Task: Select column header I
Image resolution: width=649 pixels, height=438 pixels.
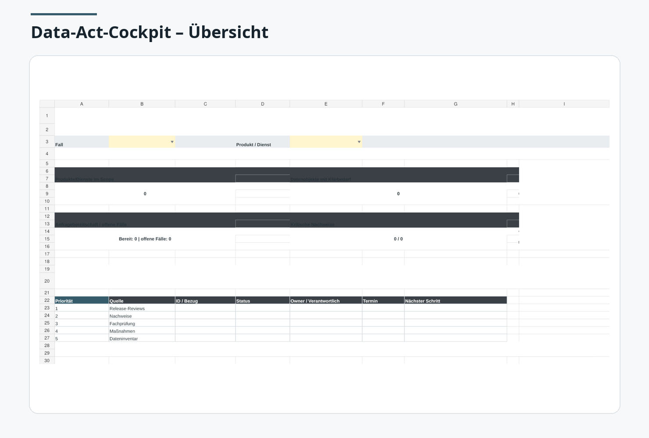Action: pyautogui.click(x=564, y=104)
